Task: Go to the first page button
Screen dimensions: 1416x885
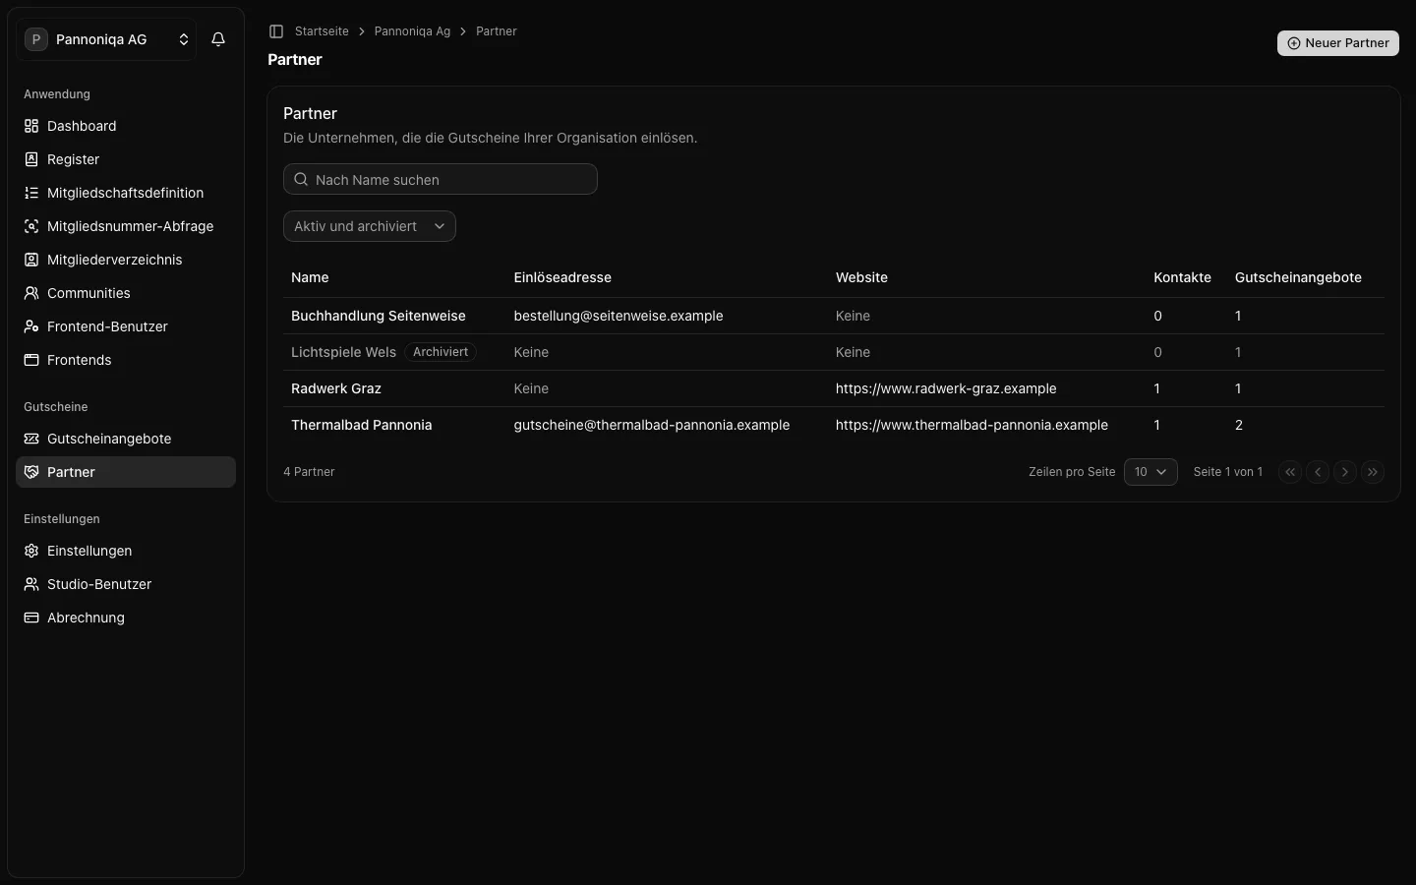Action: (1290, 472)
